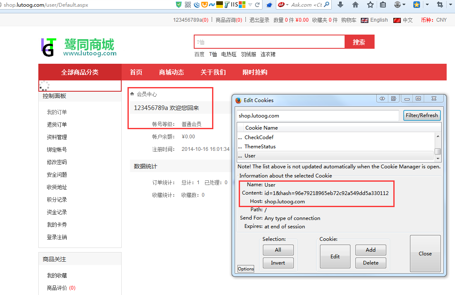The image size is (455, 295).
Task: Click the All selection button
Action: (x=278, y=250)
